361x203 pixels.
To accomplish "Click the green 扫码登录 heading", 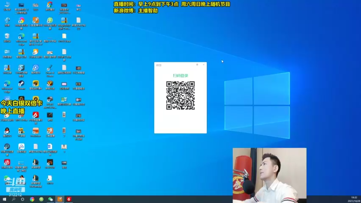I will [x=180, y=75].
